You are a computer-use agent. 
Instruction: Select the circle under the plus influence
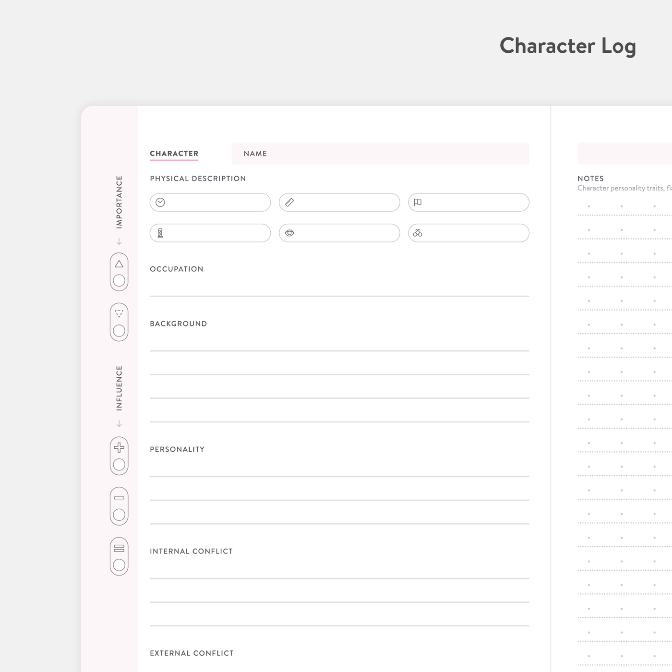[x=119, y=465]
